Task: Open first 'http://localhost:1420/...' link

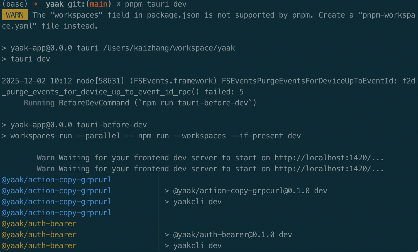Action: [x=329, y=158]
